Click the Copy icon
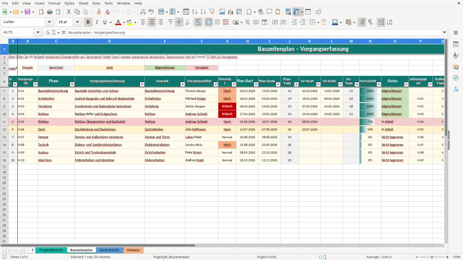This screenshot has height=260, width=463. pos(77,12)
